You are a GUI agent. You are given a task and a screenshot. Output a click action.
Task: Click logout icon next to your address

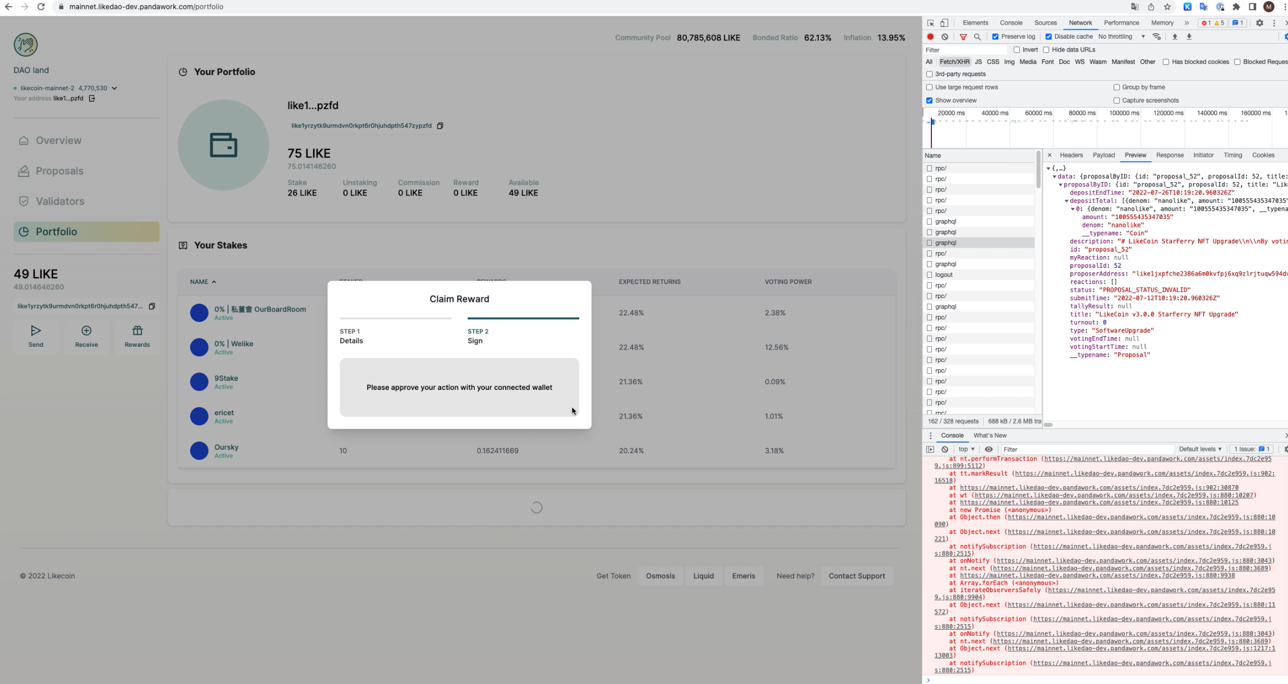92,99
